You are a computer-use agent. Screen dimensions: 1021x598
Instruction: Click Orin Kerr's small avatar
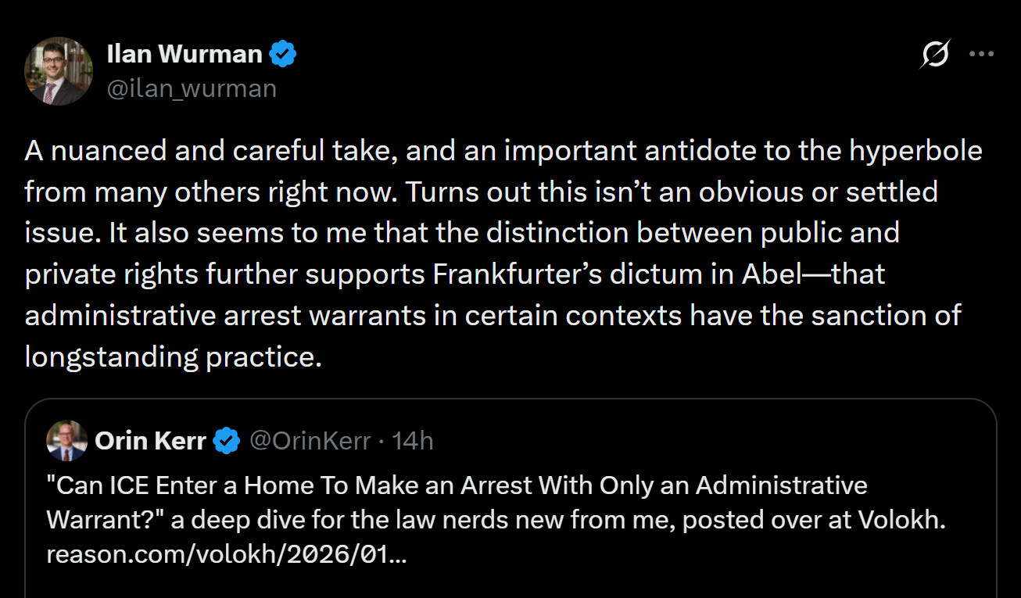pyautogui.click(x=66, y=441)
